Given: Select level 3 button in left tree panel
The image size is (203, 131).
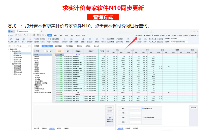Looking at the screenshot, I should click(x=15, y=46).
